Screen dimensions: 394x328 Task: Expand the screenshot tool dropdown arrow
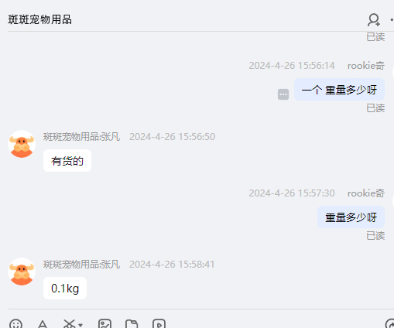coord(81,325)
